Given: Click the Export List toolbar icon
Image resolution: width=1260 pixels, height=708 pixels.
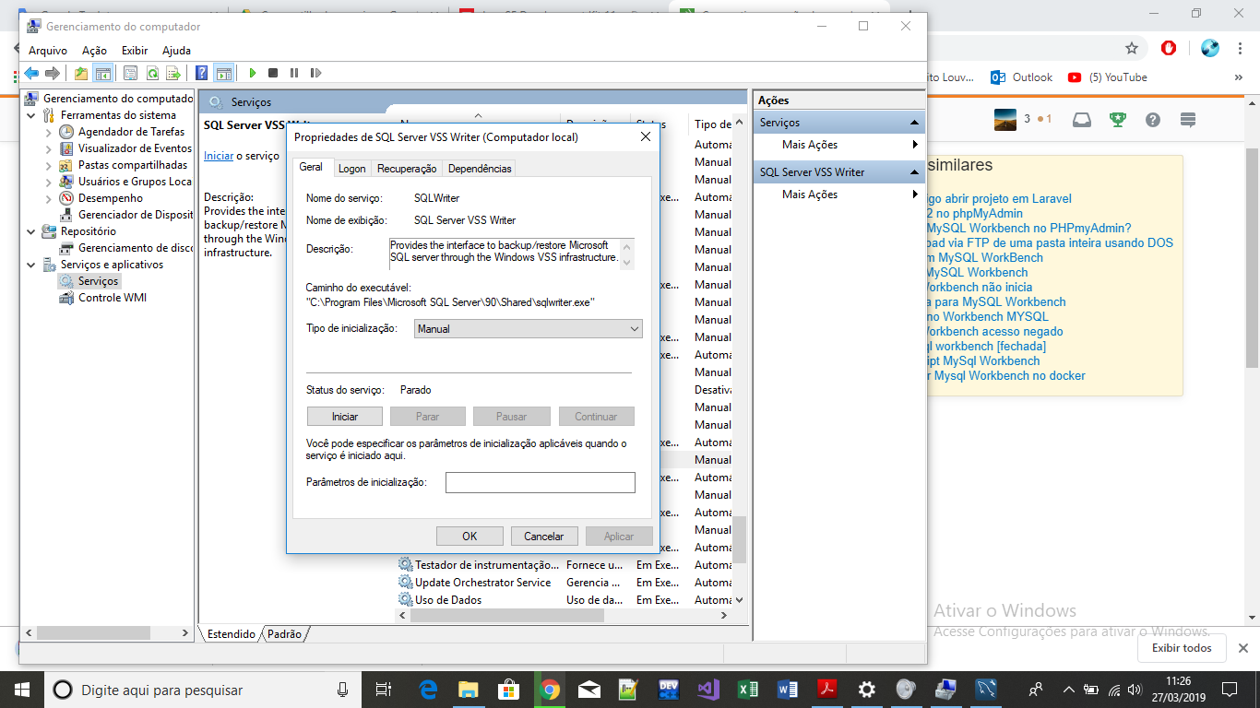Looking at the screenshot, I should (172, 73).
